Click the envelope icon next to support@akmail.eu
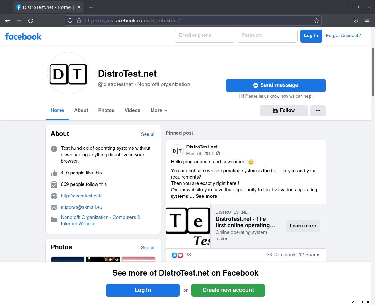The width and height of the screenshot is (375, 305). point(54,208)
